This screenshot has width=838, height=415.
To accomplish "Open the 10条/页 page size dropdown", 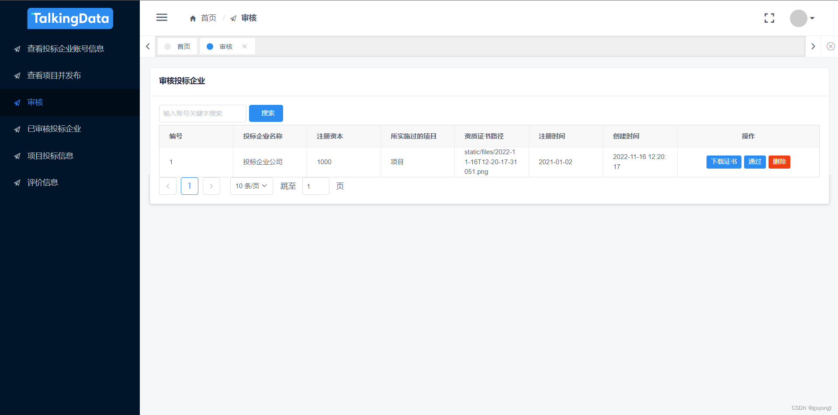I will tap(251, 186).
